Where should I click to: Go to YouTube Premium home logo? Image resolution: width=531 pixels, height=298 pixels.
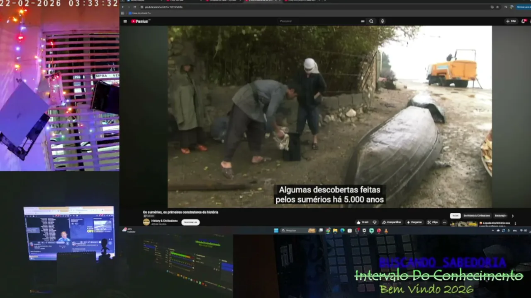click(x=140, y=21)
